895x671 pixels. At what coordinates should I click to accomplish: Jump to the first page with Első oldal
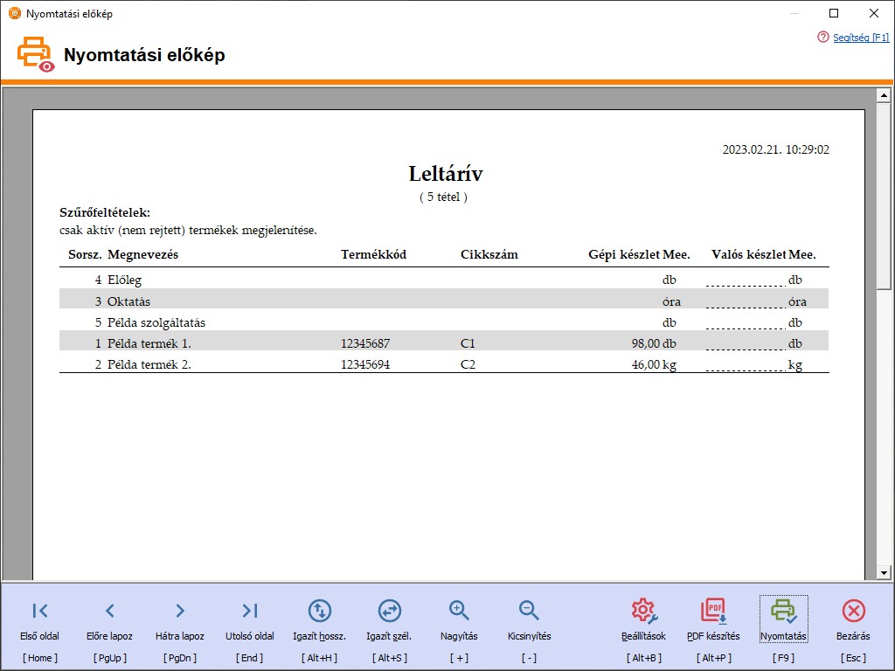coord(39,611)
